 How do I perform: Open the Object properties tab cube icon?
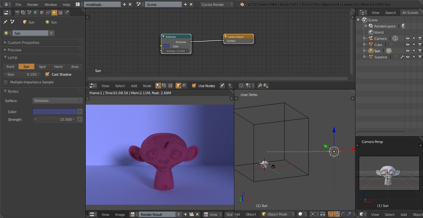(42, 13)
